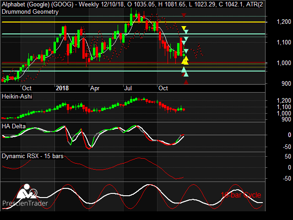The image size is (293, 220).
Task: Click the '0' value on HA Delta axis
Action: [289, 135]
